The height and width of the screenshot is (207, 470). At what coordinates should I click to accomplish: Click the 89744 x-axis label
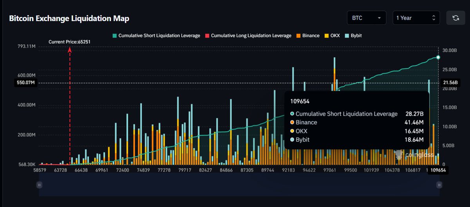tap(268, 171)
